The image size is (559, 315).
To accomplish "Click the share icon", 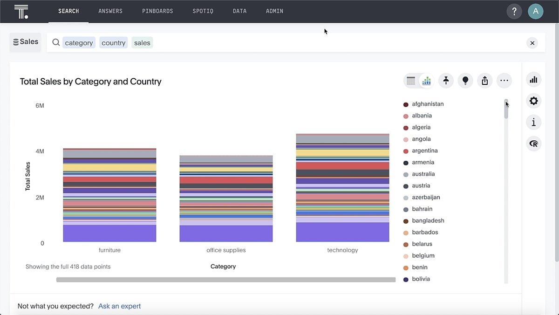I will coord(484,81).
